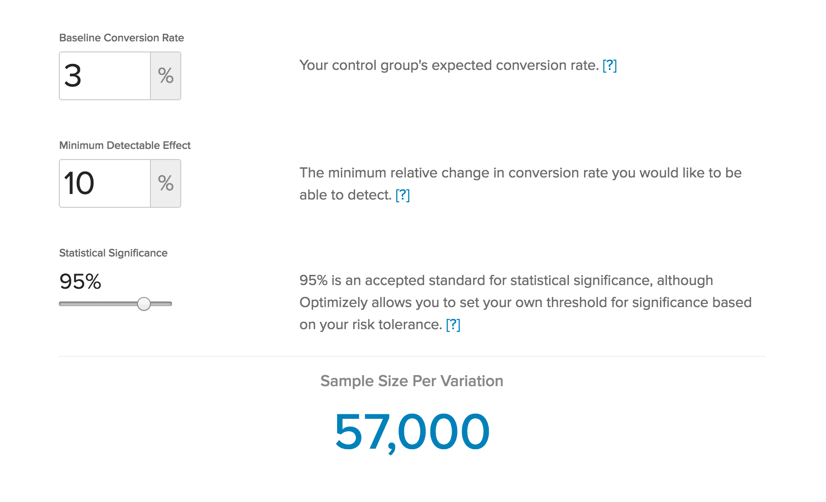Click the 'Minimum Detectable Effect' label
This screenshot has height=502, width=826.
click(x=125, y=145)
